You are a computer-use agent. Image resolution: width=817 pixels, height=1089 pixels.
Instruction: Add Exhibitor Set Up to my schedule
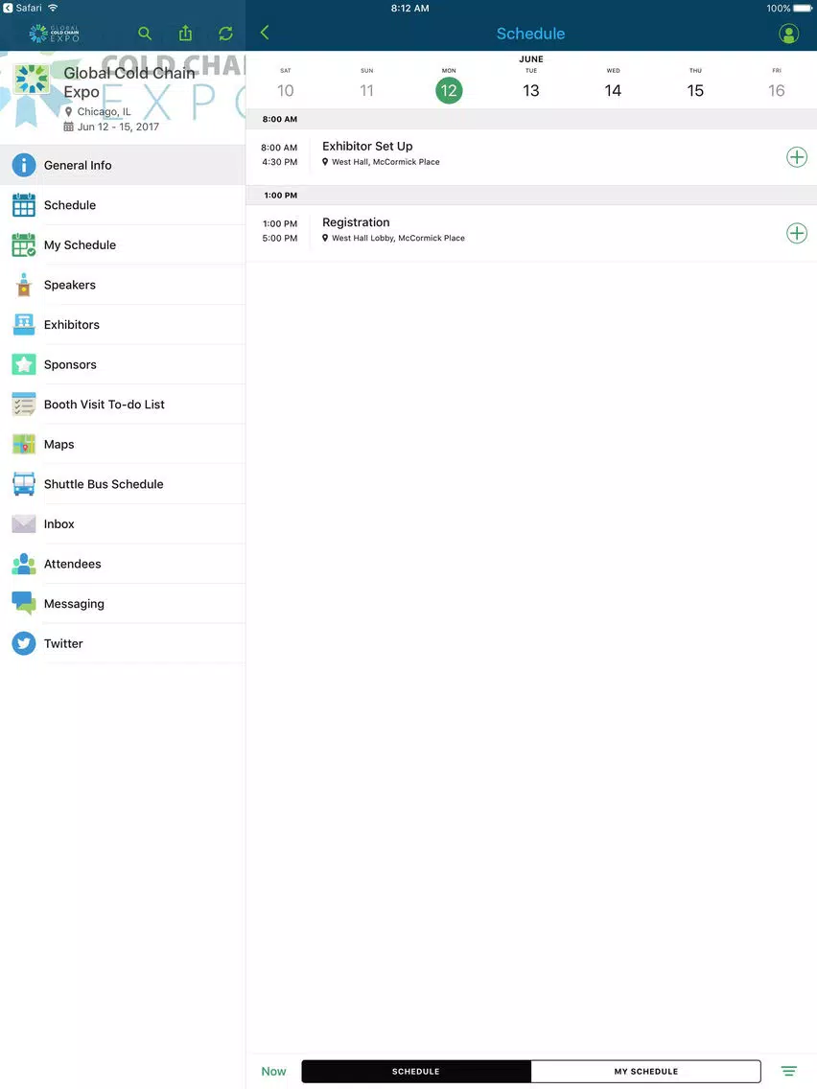click(796, 157)
